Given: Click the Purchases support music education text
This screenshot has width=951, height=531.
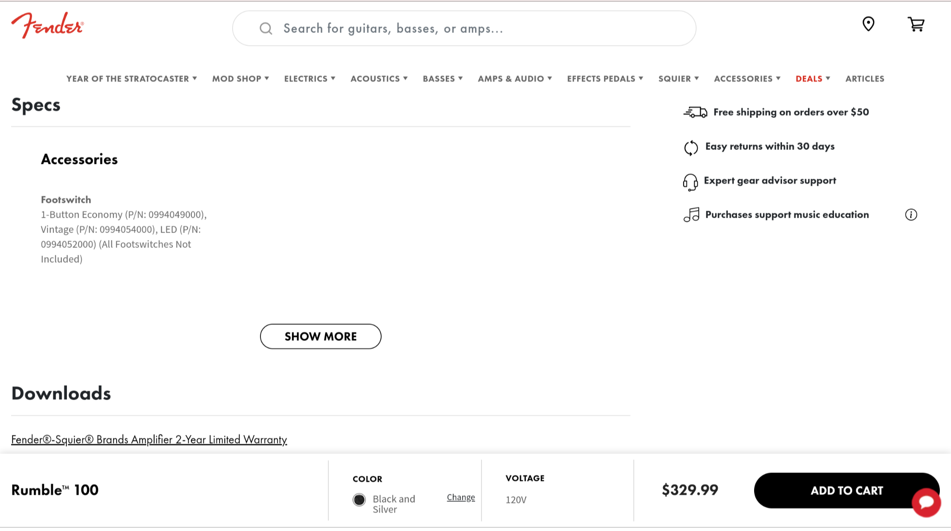Looking at the screenshot, I should click(787, 215).
